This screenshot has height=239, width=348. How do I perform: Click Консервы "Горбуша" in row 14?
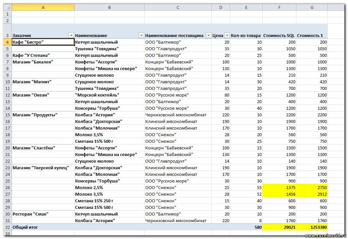click(109, 108)
